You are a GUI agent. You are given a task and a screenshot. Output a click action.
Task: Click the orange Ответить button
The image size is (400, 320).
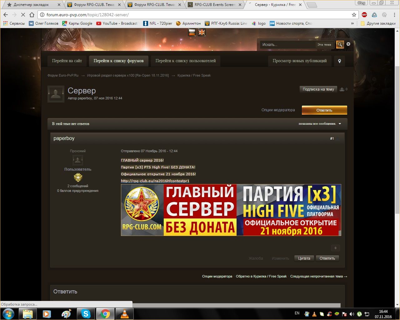324,110
